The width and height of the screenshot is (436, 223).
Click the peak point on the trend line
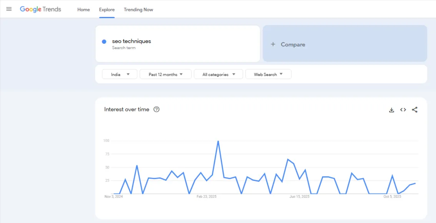point(218,141)
